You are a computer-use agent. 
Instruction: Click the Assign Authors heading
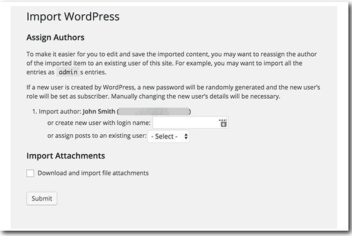click(55, 37)
